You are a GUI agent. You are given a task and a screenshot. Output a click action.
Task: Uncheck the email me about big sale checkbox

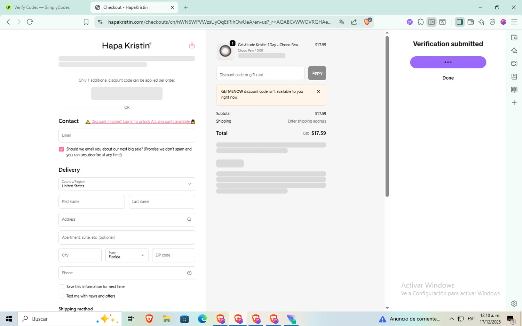coord(62,149)
